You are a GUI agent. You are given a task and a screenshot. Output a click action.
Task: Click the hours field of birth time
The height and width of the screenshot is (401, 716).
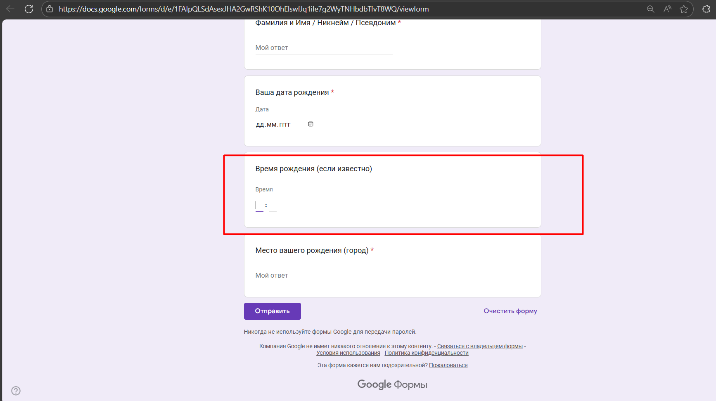point(259,205)
